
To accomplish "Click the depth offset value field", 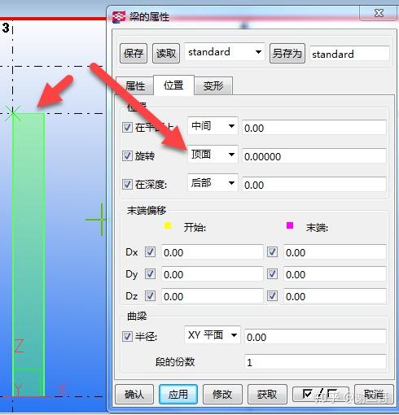I will coord(314,185).
